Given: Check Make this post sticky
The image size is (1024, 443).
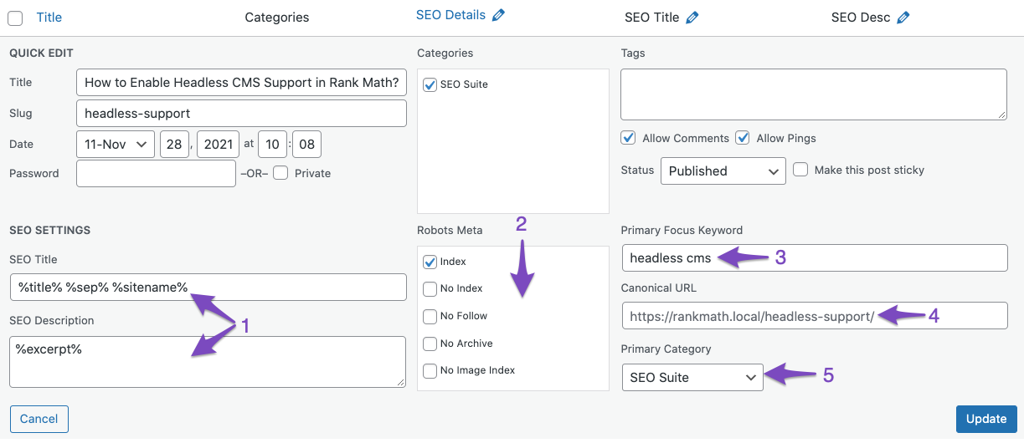Looking at the screenshot, I should coord(800,170).
